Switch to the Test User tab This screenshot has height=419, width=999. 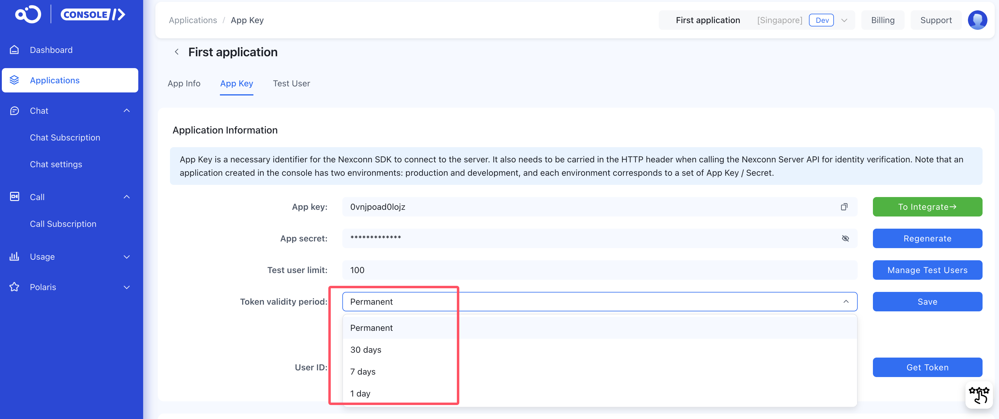(x=291, y=84)
